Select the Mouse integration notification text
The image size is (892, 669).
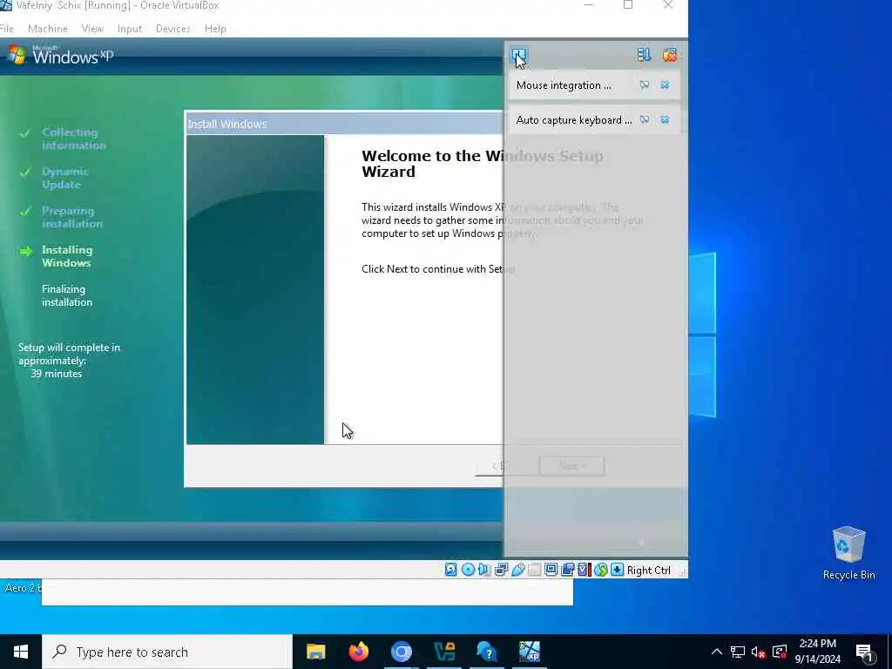(x=564, y=85)
